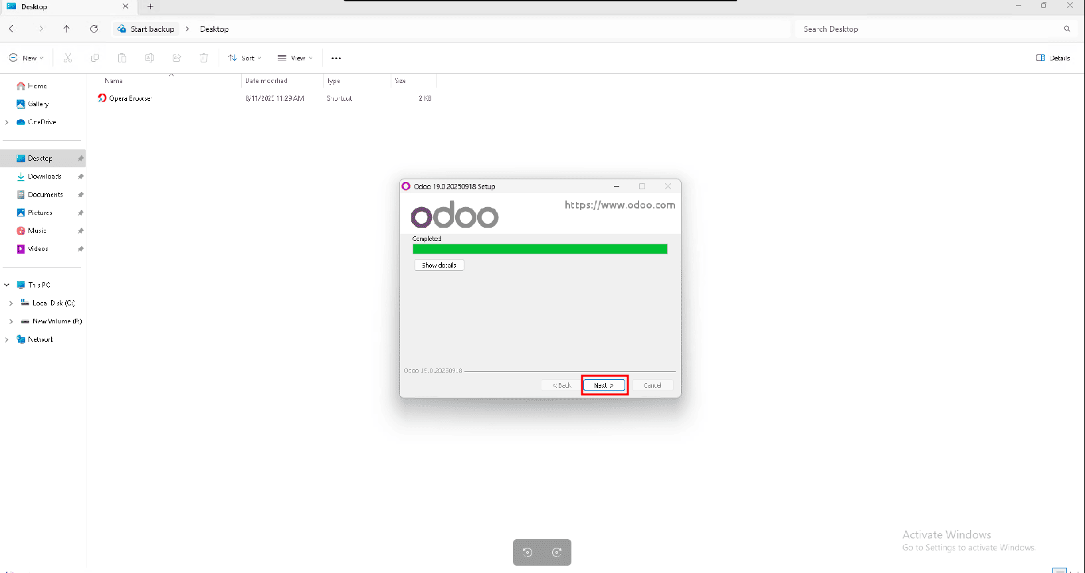Click Next in Odoo Setup

[x=604, y=385]
